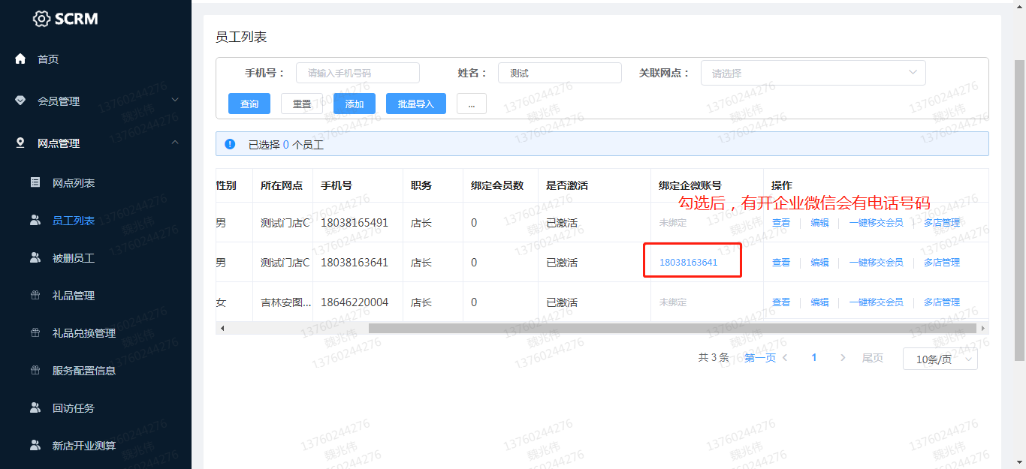Viewport: 1026px width, 469px height.
Task: Click 多店管理 for employee 18038163641
Action: 942,263
